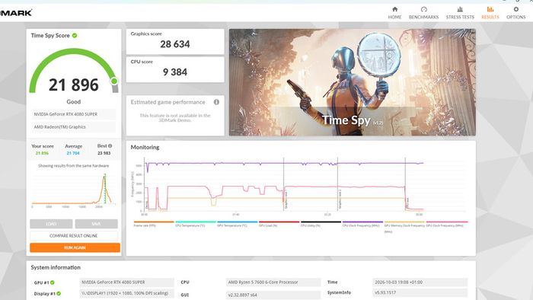The width and height of the screenshot is (533, 300).
Task: Click NVIDIA GeForce RTX 4080 SUPER under score gauge
Action: 73,114
